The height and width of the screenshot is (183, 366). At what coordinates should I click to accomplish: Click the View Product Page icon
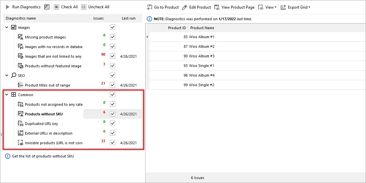217,7
